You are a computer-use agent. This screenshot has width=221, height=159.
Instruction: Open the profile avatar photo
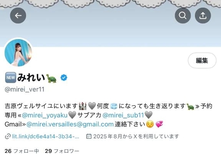[x=18, y=52]
